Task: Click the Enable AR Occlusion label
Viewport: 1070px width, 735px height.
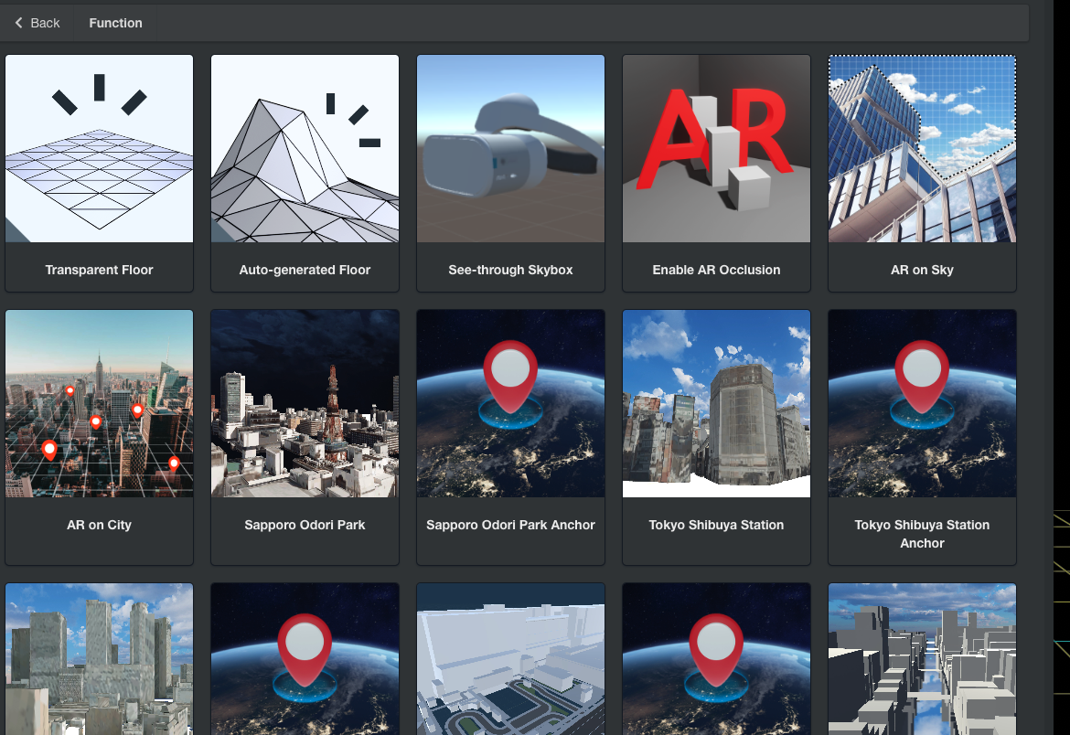Action: pos(716,270)
